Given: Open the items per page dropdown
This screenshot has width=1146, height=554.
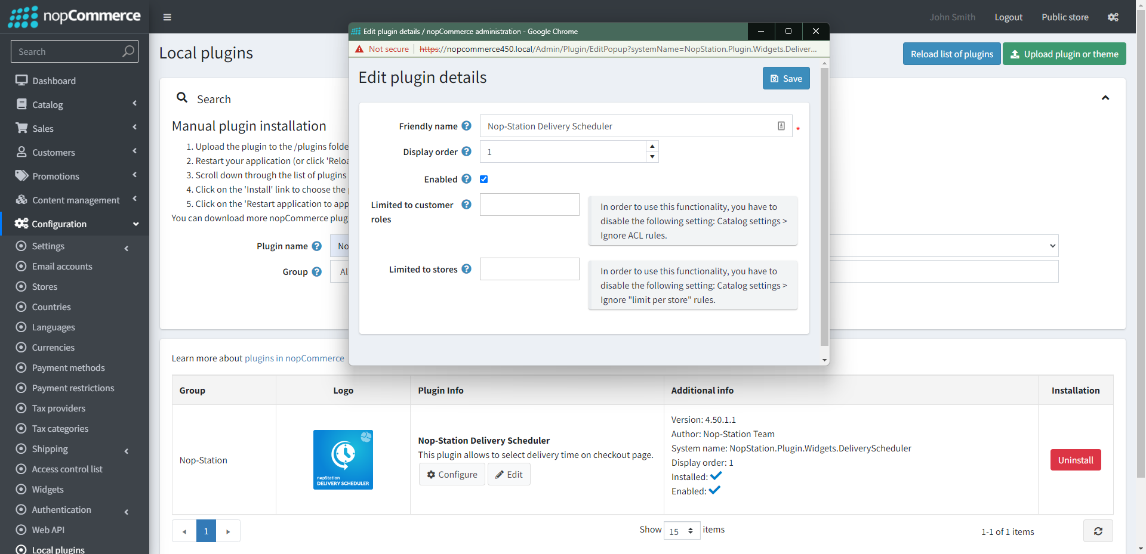Looking at the screenshot, I should point(682,531).
